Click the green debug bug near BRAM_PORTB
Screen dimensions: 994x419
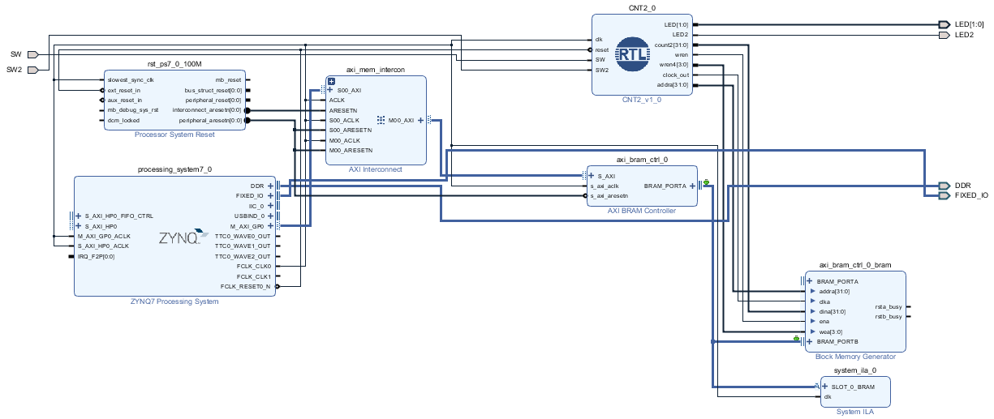[x=797, y=338]
